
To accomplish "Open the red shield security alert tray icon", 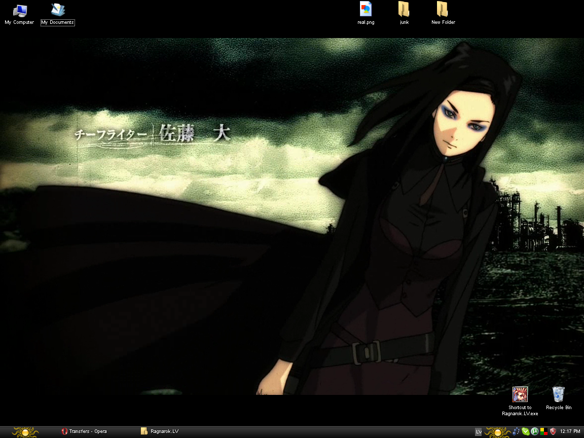I will click(553, 432).
